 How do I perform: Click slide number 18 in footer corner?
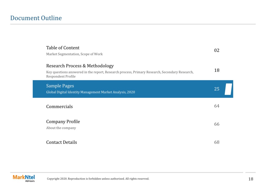(x=251, y=179)
